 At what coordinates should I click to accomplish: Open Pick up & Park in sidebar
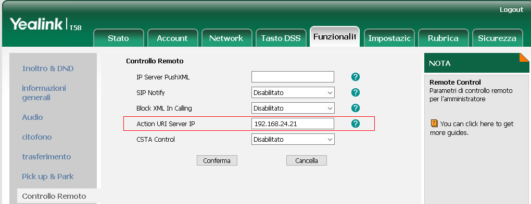coord(48,176)
